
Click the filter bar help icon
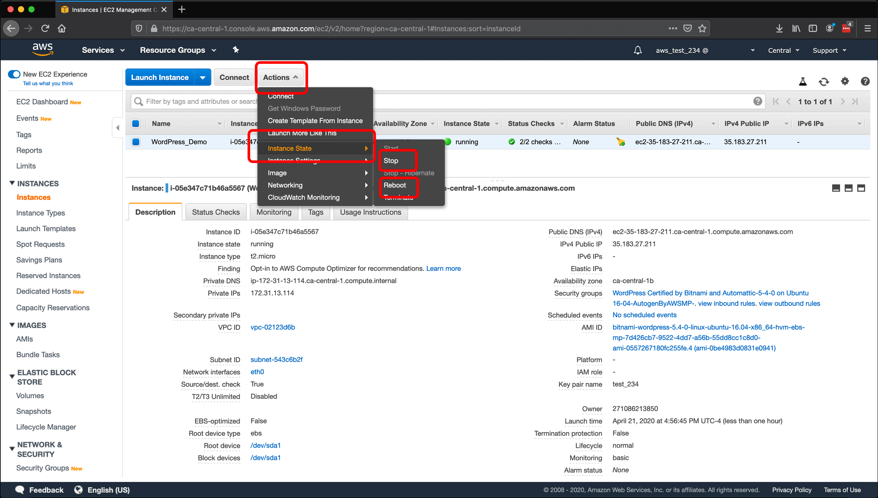pos(758,101)
